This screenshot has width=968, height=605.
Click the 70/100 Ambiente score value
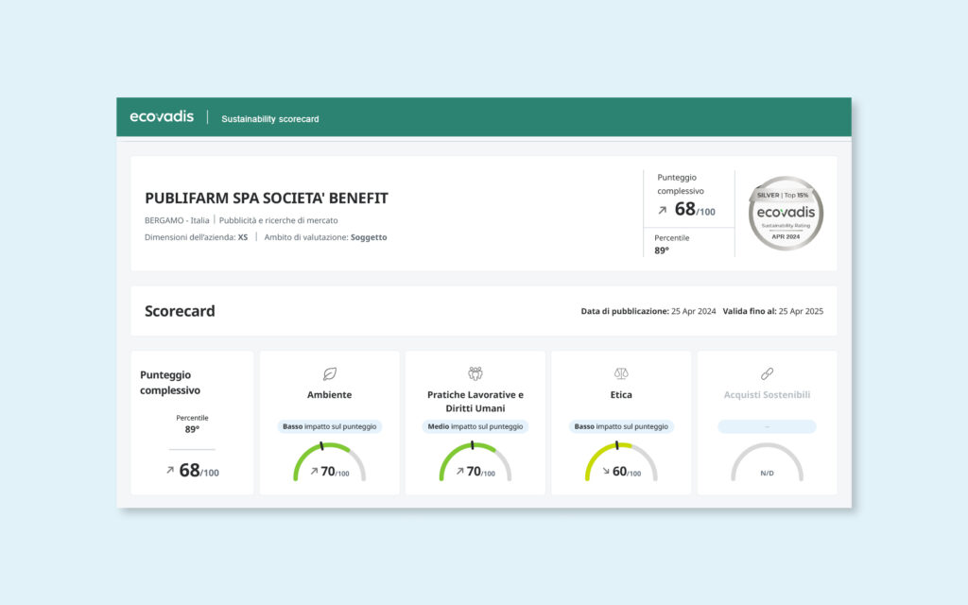click(336, 472)
